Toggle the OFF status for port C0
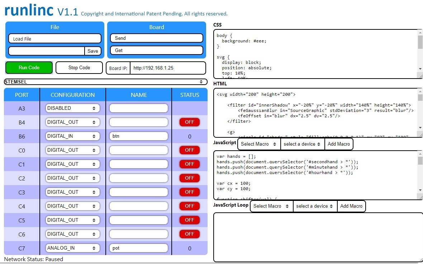This screenshot has height=264, width=423. 189,150
